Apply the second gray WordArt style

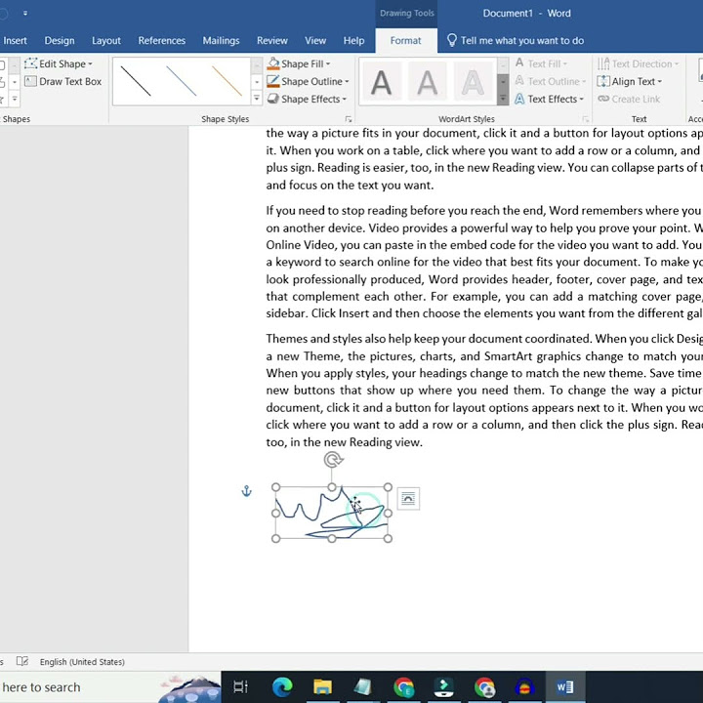click(x=427, y=82)
